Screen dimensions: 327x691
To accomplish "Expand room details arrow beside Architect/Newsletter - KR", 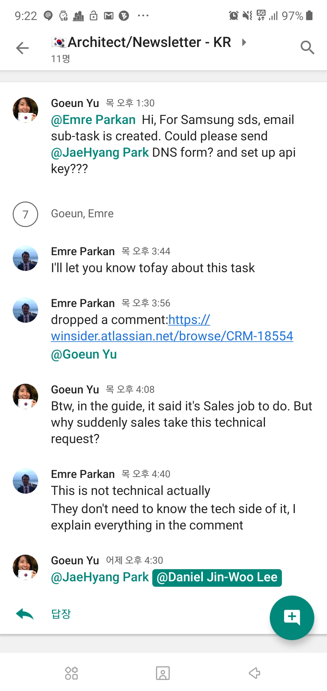I will click(x=244, y=42).
